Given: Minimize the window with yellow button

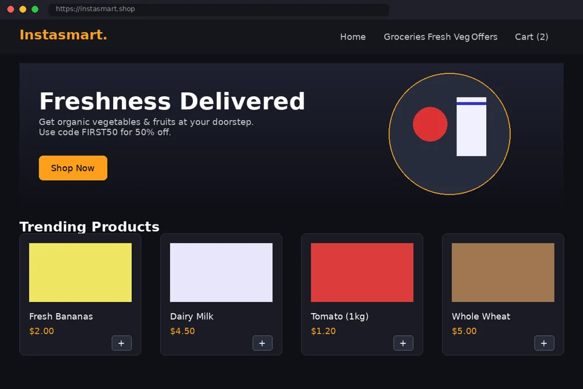Looking at the screenshot, I should [x=23, y=9].
